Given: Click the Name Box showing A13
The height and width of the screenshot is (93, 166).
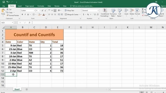Looking at the screenshot, I should pyautogui.click(x=7, y=22).
